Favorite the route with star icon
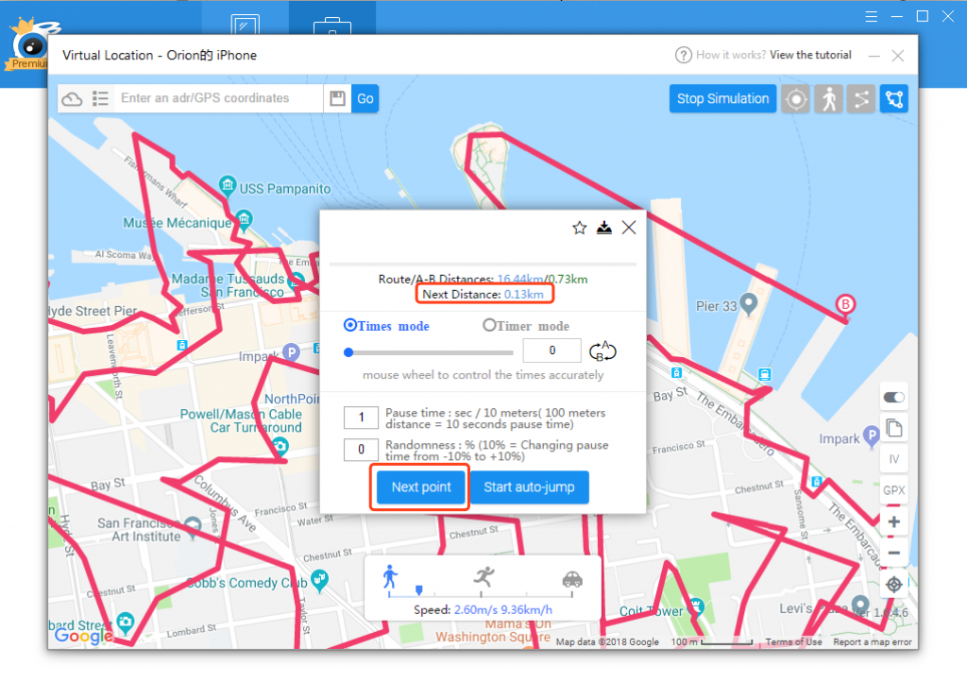The height and width of the screenshot is (683, 967). [579, 229]
